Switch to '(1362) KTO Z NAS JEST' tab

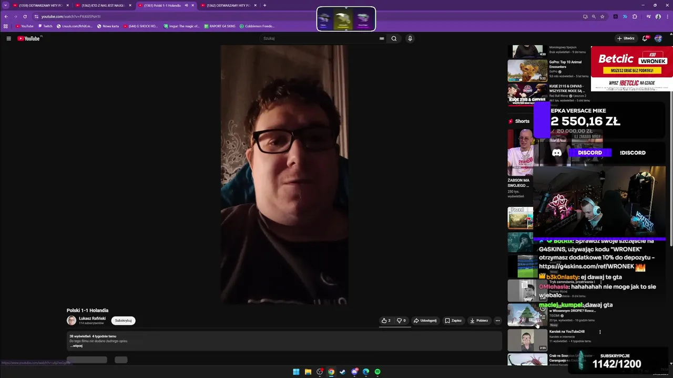(103, 5)
